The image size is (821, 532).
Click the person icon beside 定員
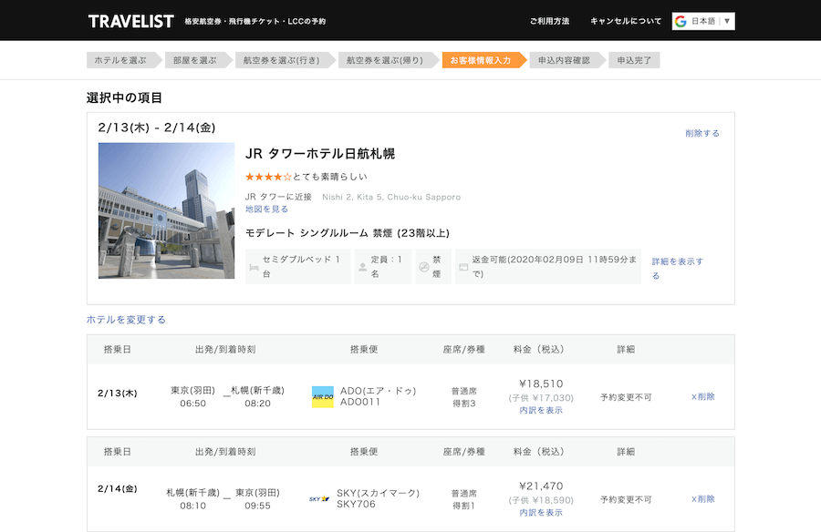coord(362,267)
